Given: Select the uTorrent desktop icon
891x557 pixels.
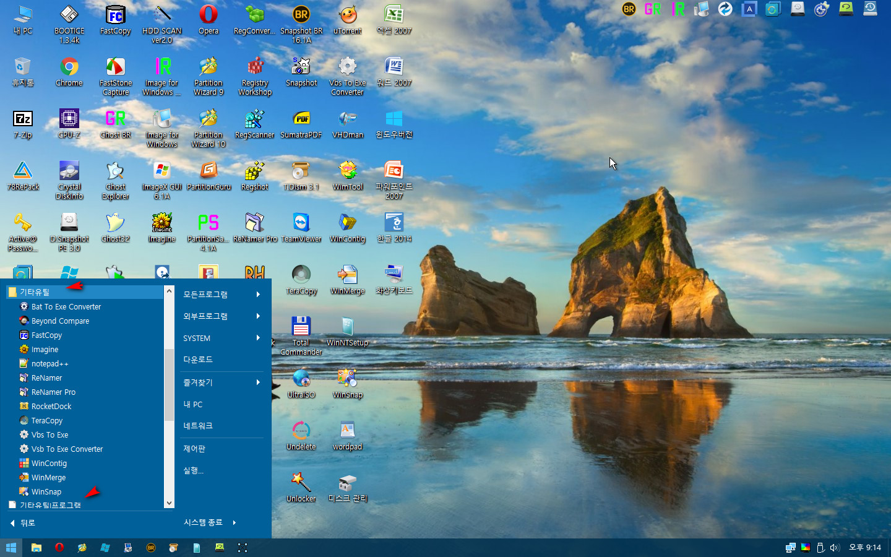Looking at the screenshot, I should point(348,20).
